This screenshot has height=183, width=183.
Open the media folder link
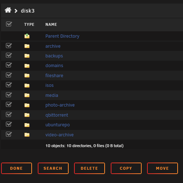(x=52, y=95)
